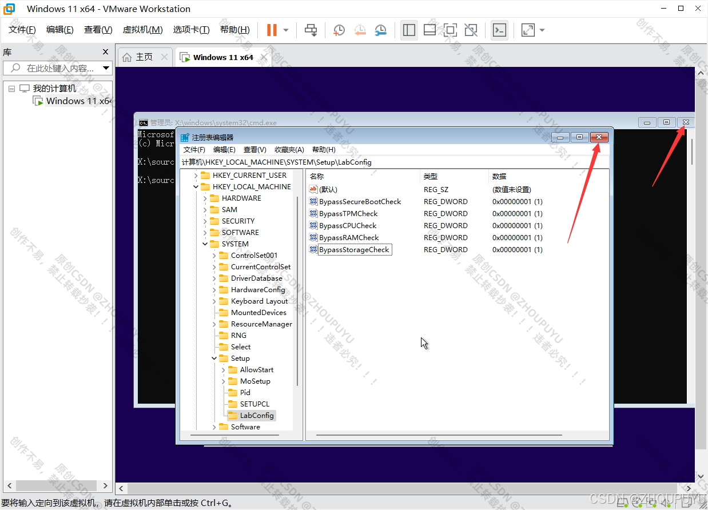Open the 虚拟机(M) menu

tap(142, 30)
